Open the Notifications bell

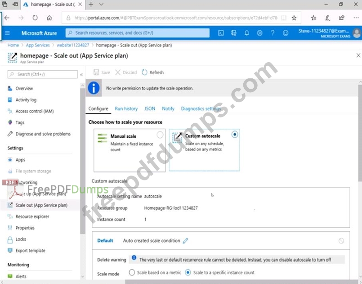(x=247, y=33)
